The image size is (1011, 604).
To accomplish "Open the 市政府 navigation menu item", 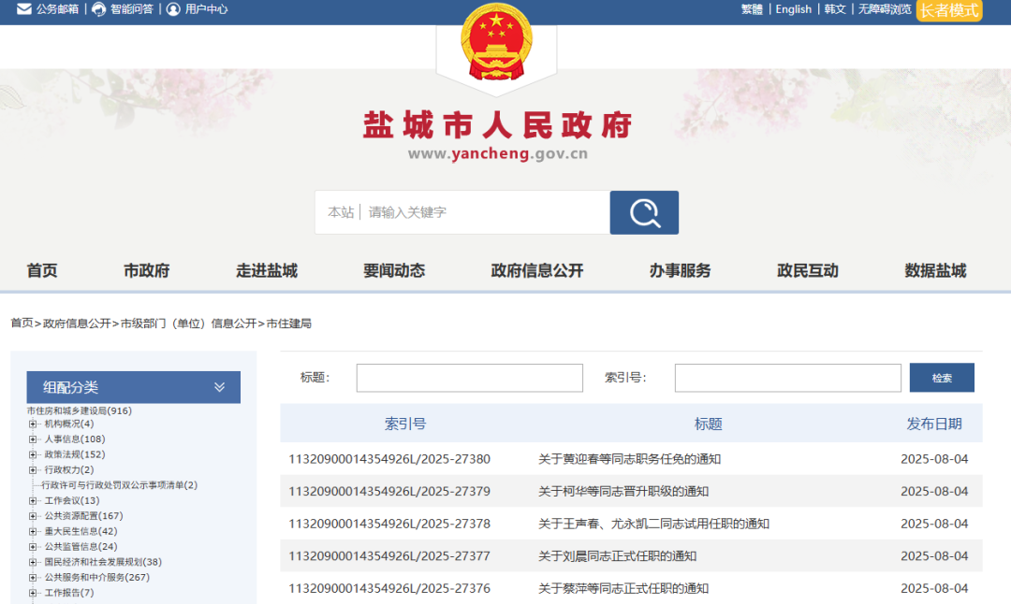I will point(146,270).
